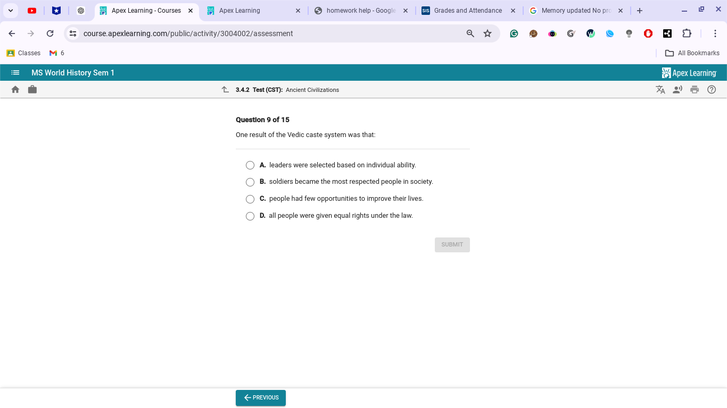
Task: Open Apex Learning help
Action: pos(712,89)
